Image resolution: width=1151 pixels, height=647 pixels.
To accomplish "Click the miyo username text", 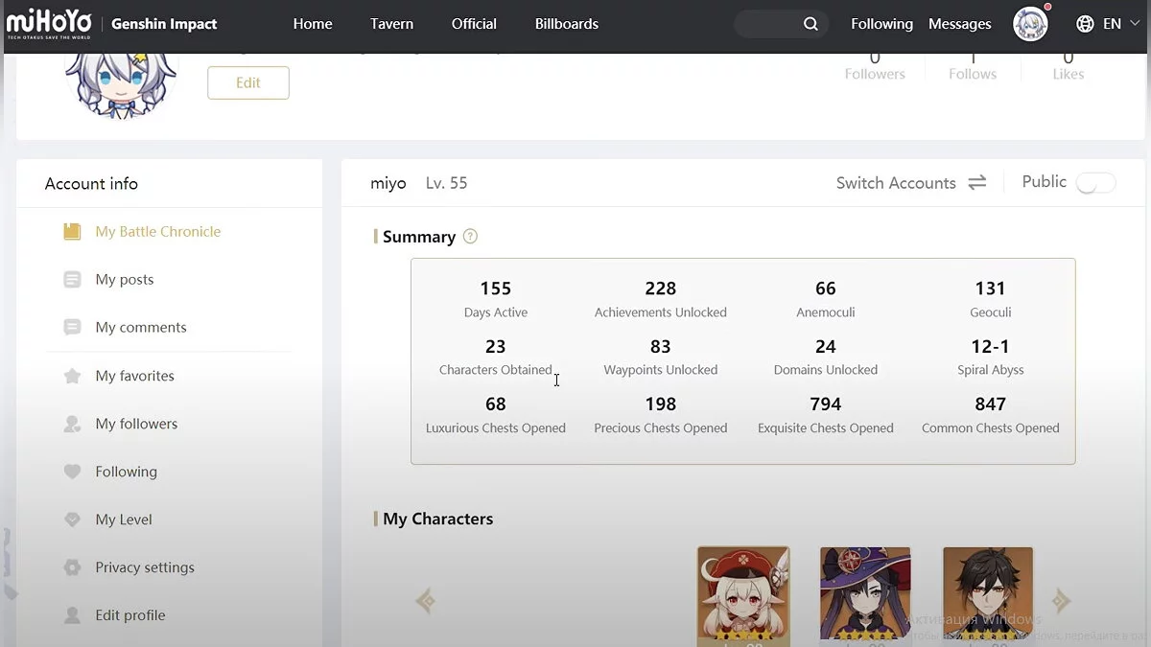I will click(x=388, y=183).
